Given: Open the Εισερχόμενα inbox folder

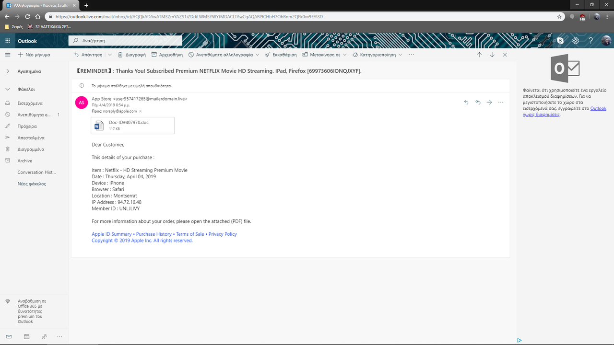Looking at the screenshot, I should (x=30, y=103).
